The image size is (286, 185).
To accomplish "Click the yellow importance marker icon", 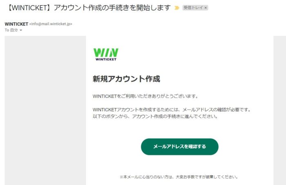I will click(x=177, y=8).
